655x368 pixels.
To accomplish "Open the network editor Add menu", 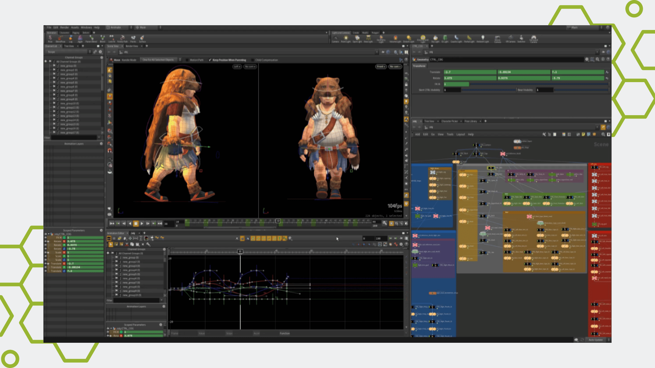I will (417, 135).
